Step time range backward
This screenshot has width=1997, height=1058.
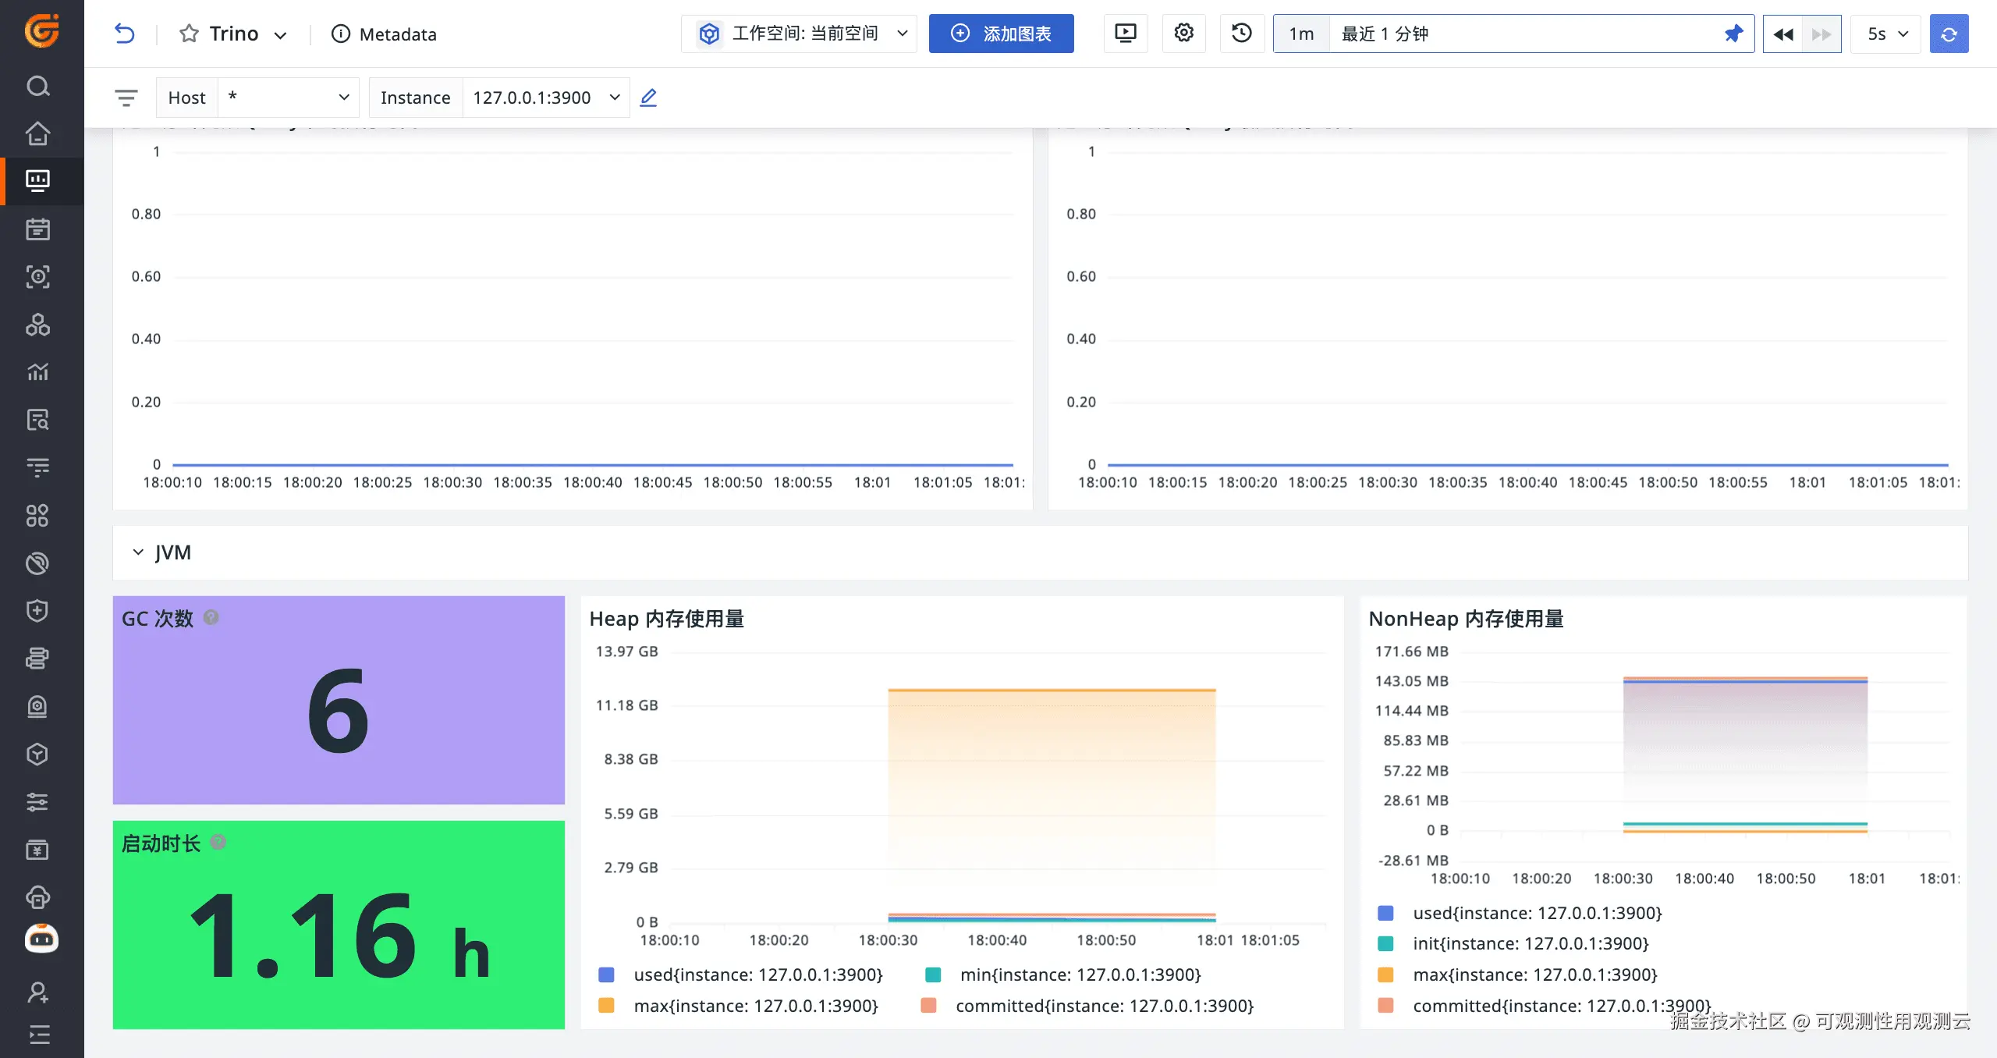point(1782,34)
